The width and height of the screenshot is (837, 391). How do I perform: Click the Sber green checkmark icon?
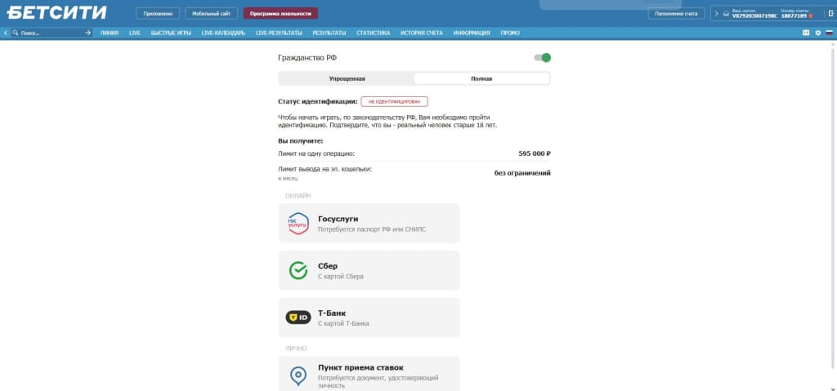pyautogui.click(x=298, y=270)
